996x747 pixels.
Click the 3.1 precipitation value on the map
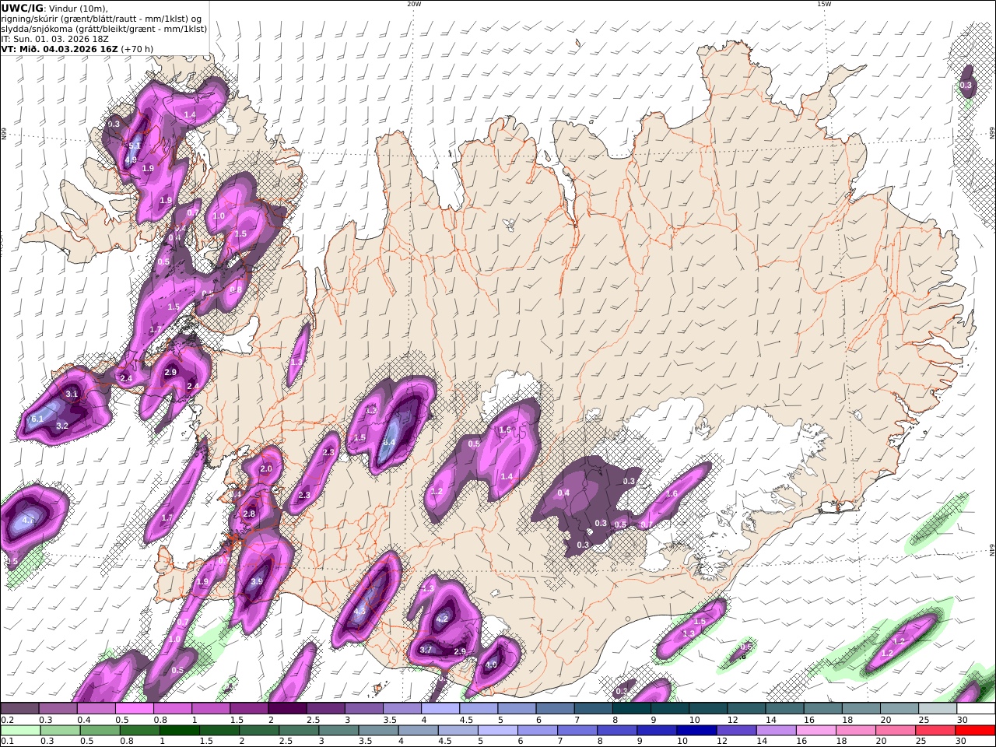(x=72, y=394)
